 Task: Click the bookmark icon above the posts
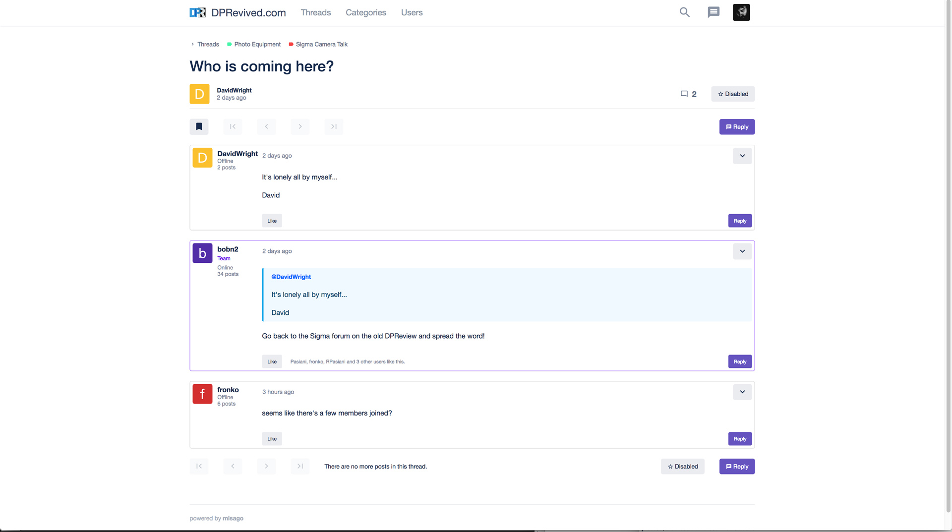[199, 126]
